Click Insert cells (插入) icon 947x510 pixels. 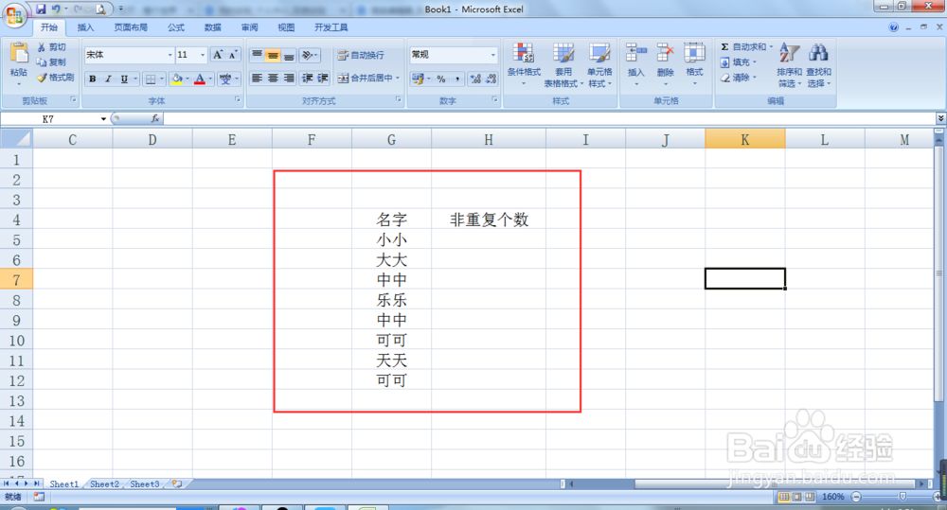636,53
